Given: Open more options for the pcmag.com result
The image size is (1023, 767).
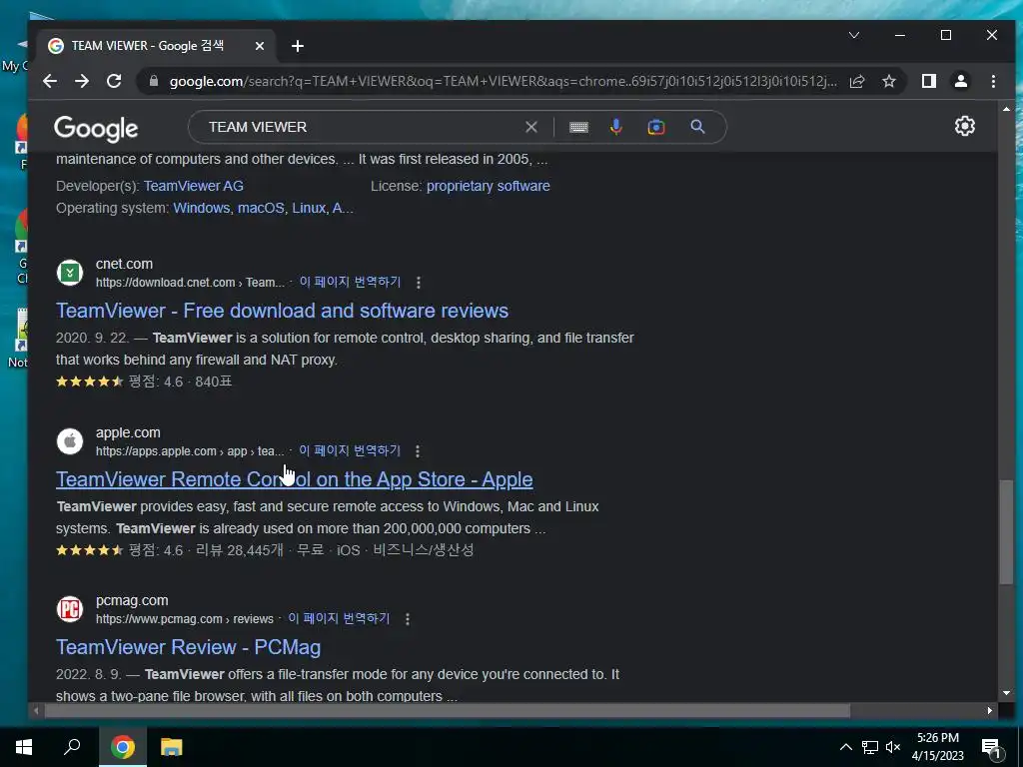Looking at the screenshot, I should (x=408, y=619).
